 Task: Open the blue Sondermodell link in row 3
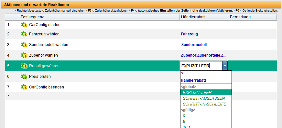coord(194,45)
